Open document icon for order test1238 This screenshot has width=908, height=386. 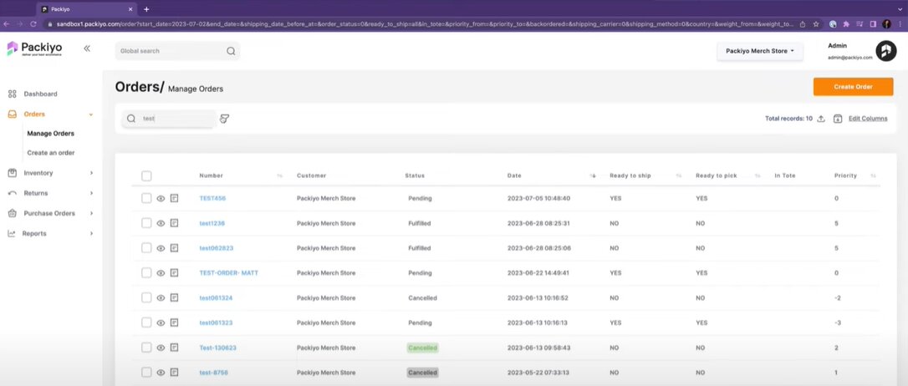[x=175, y=224]
